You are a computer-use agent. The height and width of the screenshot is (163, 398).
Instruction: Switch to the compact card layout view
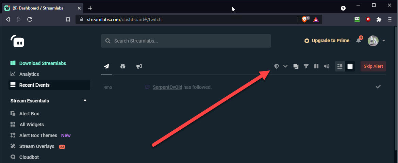click(339, 66)
